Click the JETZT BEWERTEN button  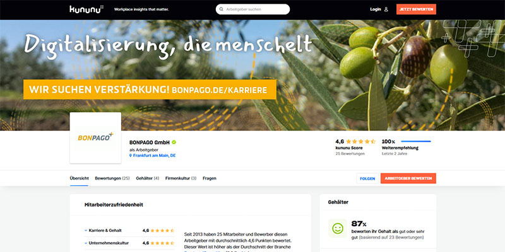pyautogui.click(x=416, y=9)
